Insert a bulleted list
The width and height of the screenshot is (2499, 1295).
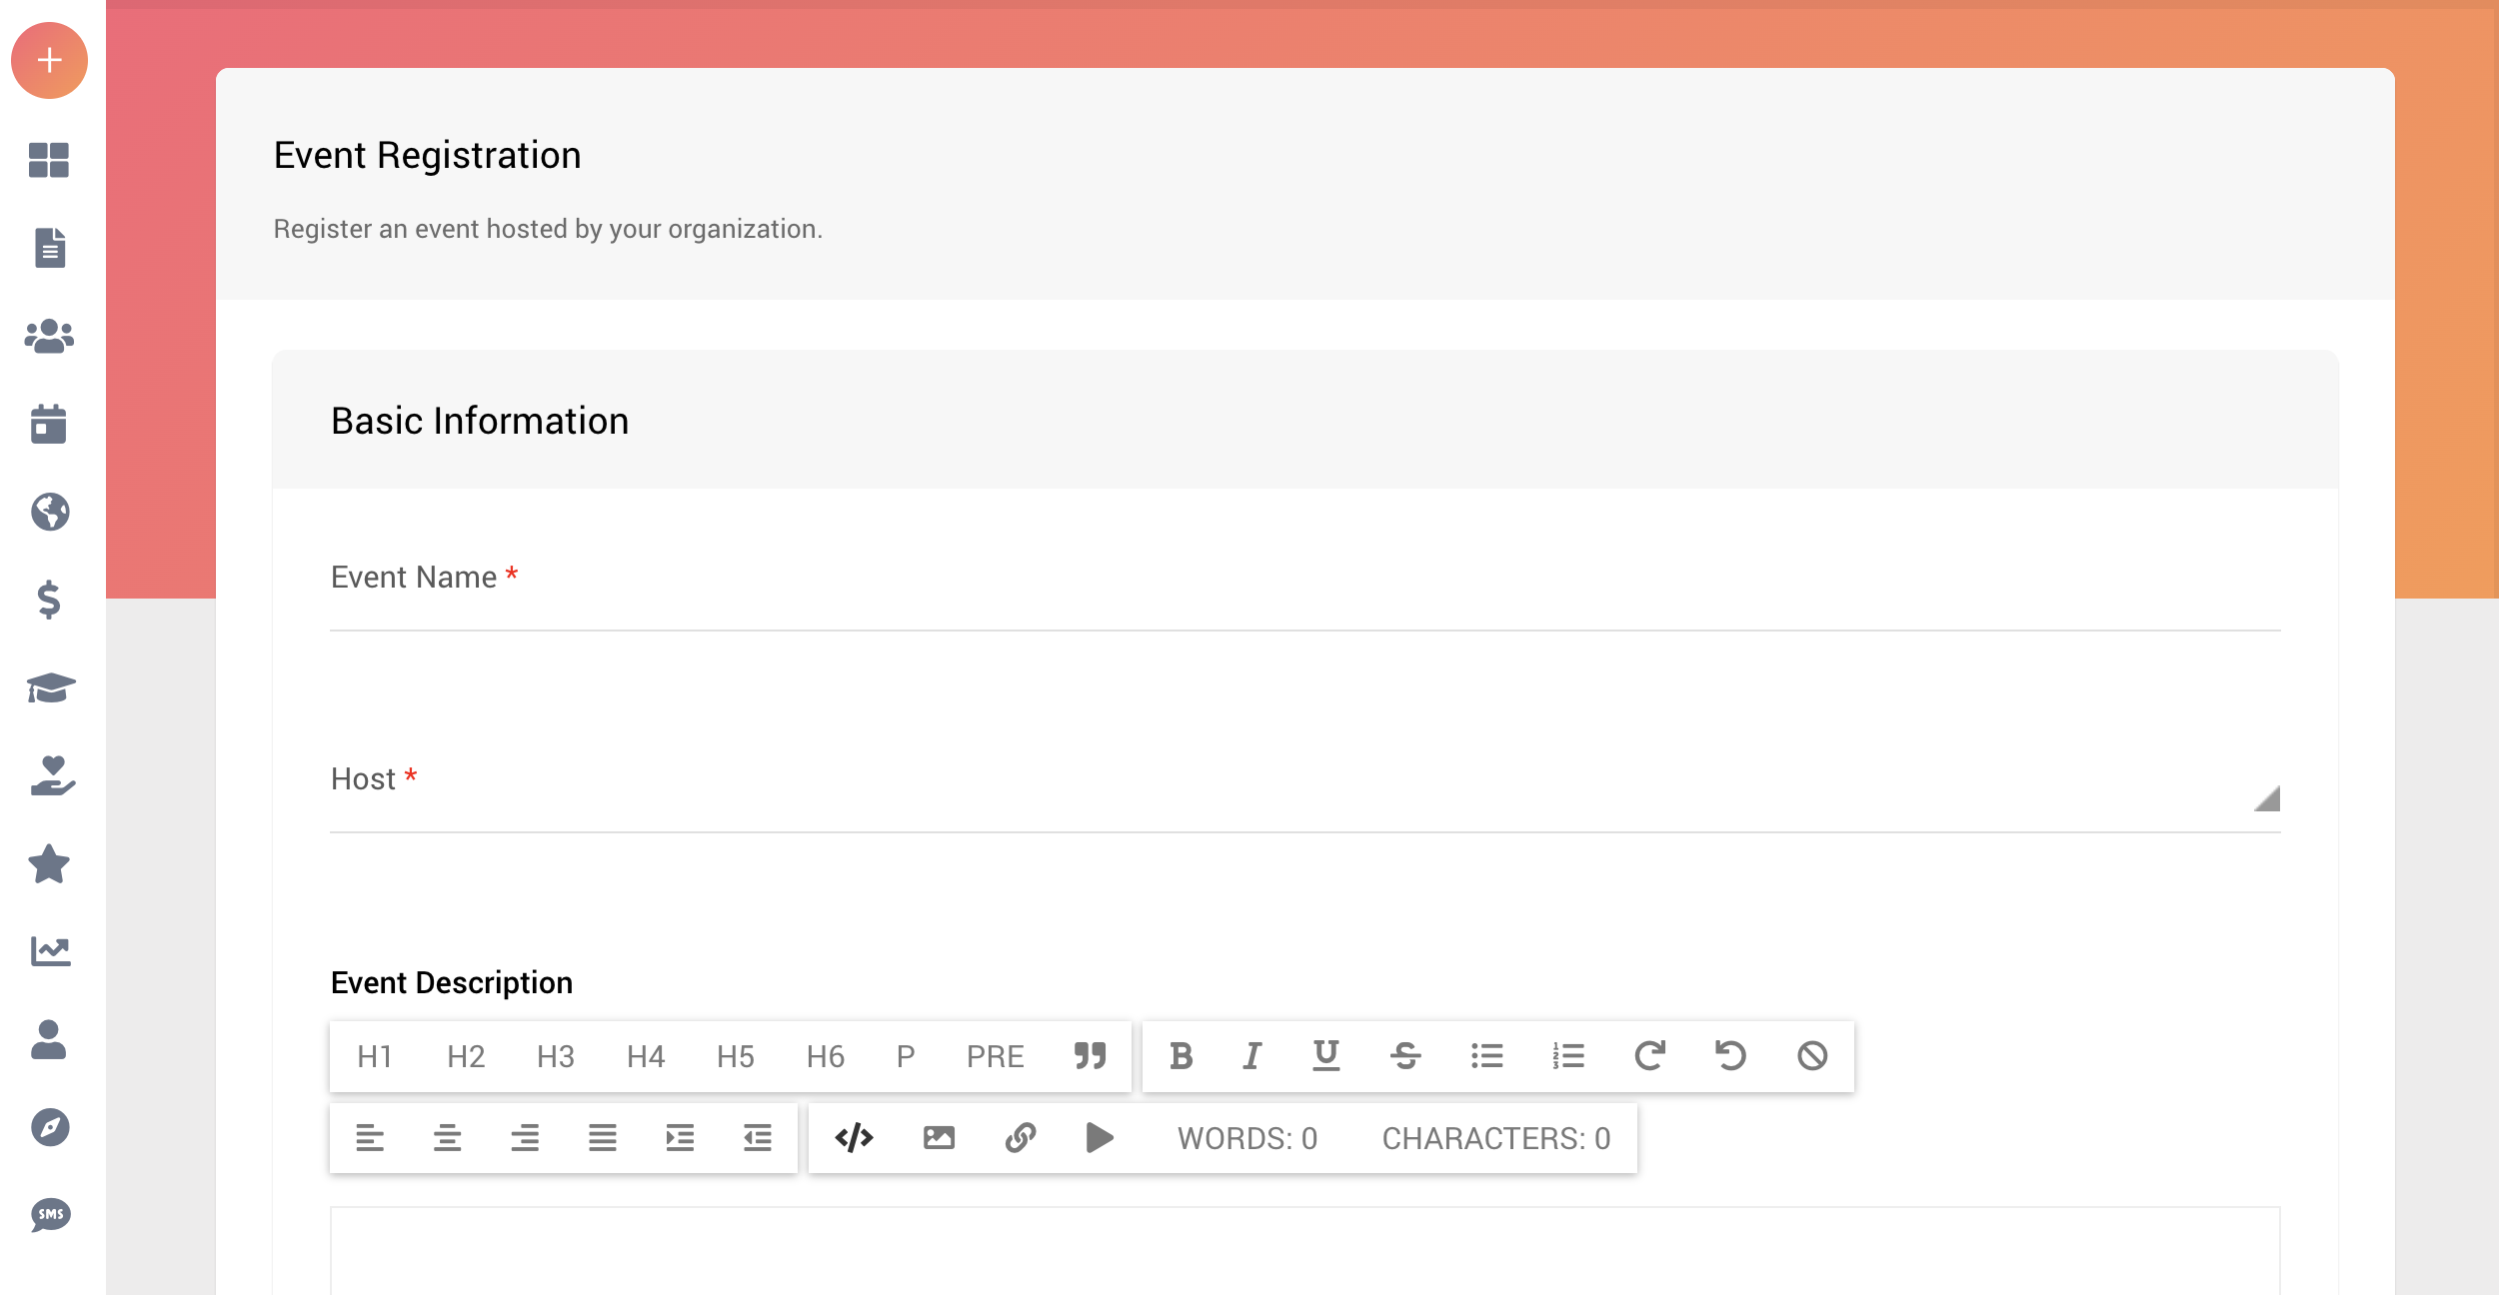point(1487,1056)
